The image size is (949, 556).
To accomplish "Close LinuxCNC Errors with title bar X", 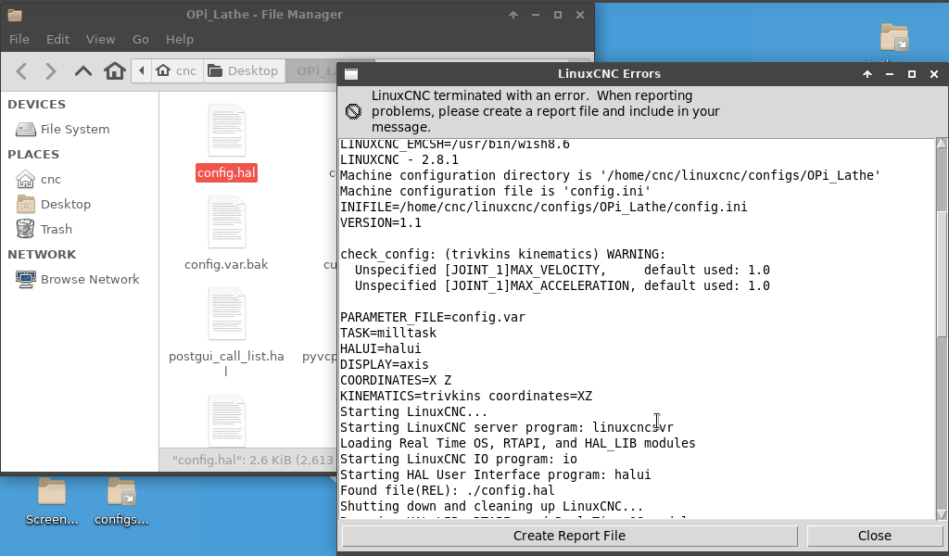I will click(x=934, y=74).
